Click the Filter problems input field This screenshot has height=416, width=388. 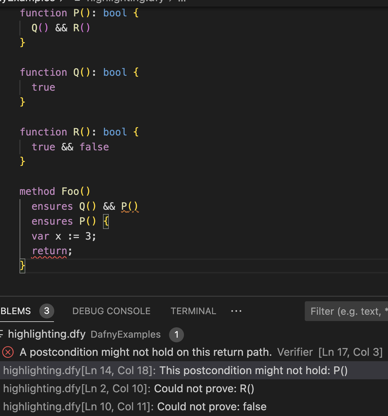coord(347,311)
